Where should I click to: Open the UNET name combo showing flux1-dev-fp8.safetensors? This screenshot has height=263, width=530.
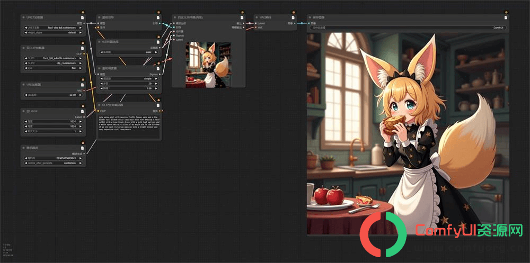coord(53,28)
